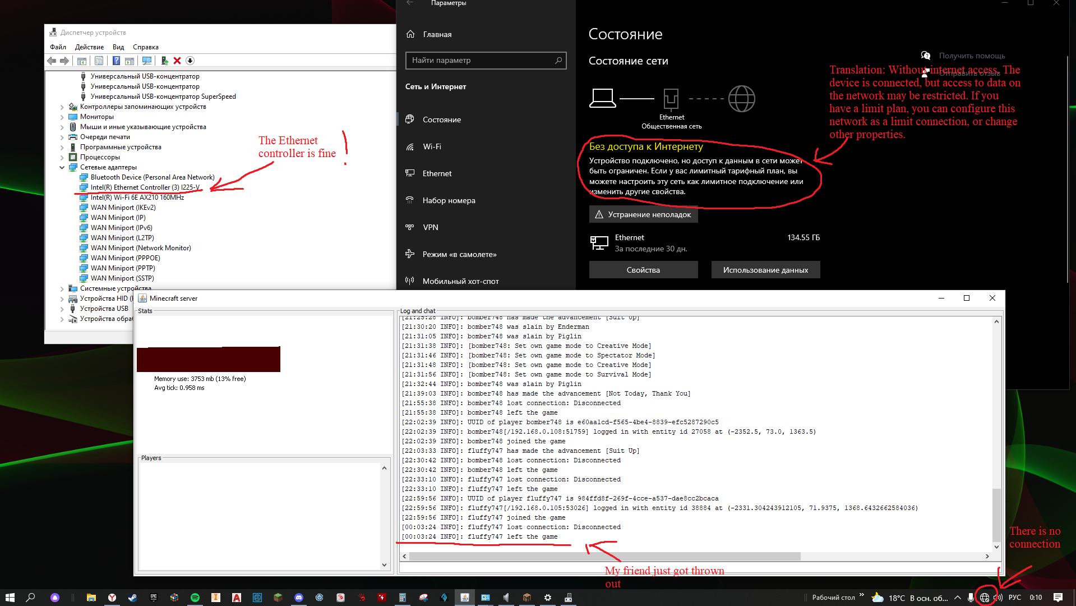Open the notification center icon

[x=1058, y=598]
